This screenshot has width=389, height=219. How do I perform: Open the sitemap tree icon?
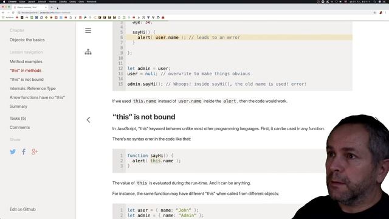click(x=88, y=52)
